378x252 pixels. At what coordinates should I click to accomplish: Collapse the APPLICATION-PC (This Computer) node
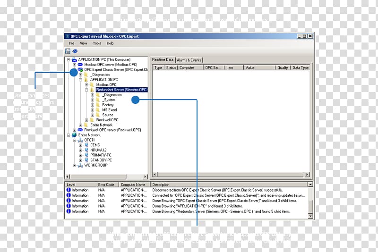(69, 59)
